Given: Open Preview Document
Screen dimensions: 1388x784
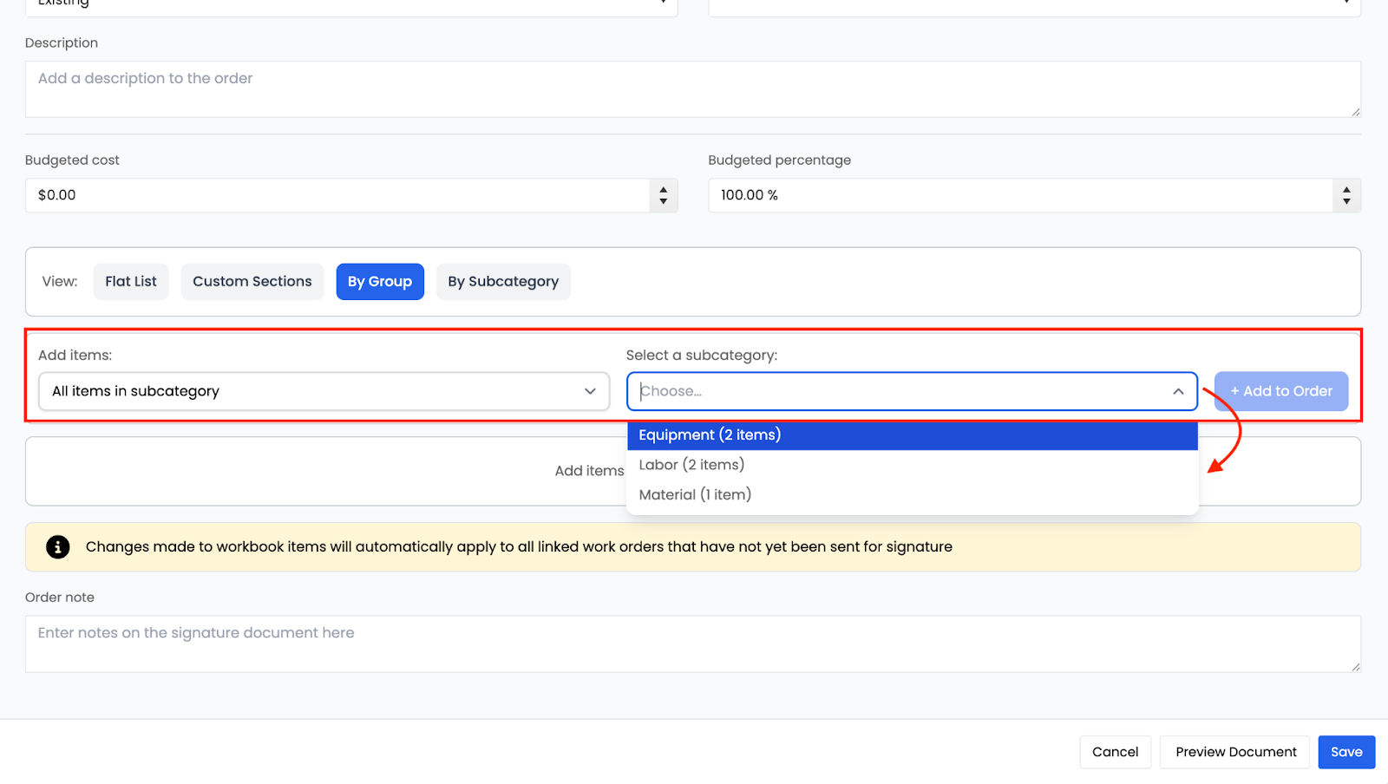Looking at the screenshot, I should coord(1235,752).
